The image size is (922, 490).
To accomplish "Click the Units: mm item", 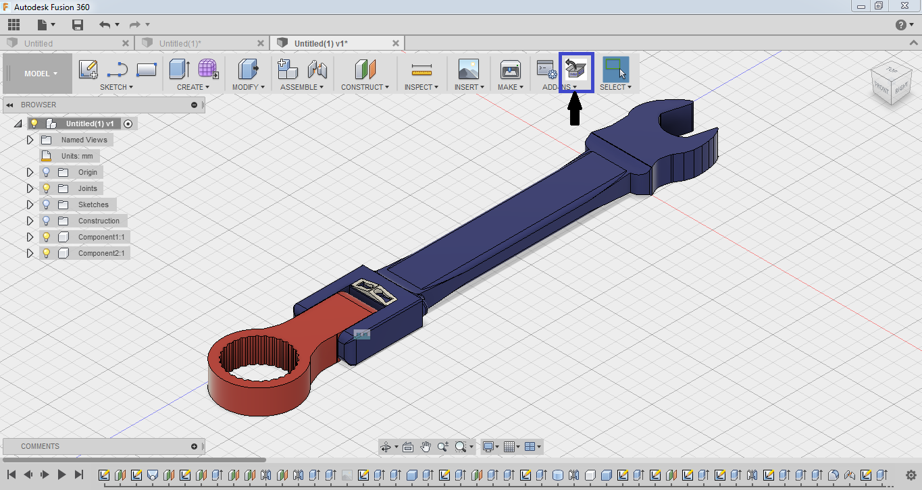I will 76,156.
